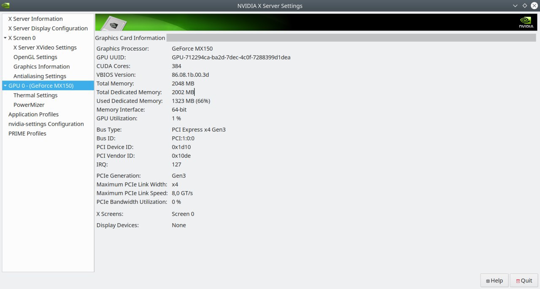Open PowerMizer page
The image size is (540, 289).
point(29,105)
